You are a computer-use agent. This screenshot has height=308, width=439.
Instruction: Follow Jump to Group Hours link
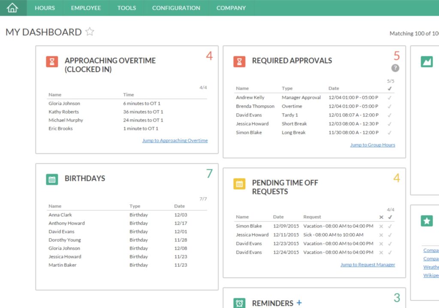pos(373,145)
